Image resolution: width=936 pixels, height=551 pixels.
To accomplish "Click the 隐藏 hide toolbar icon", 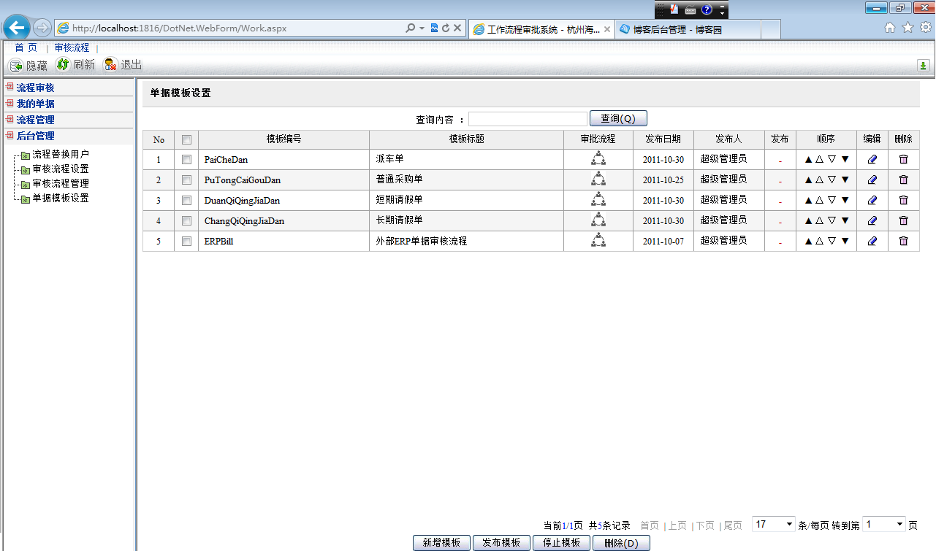I will (16, 66).
